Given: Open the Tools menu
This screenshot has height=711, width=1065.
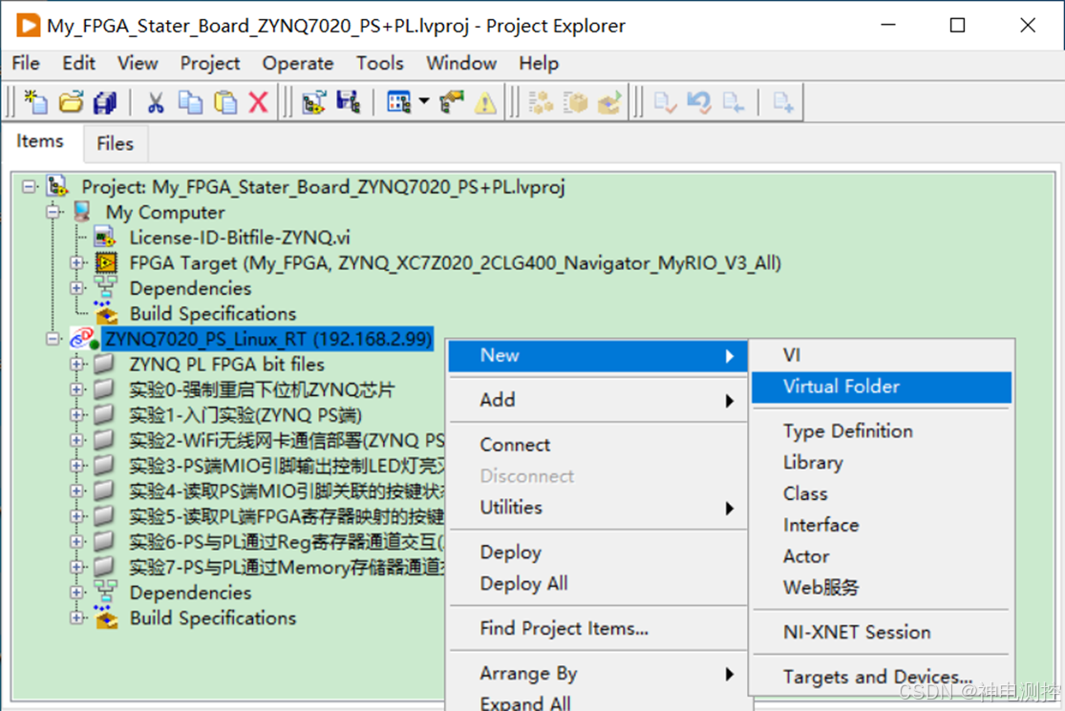Looking at the screenshot, I should point(380,64).
